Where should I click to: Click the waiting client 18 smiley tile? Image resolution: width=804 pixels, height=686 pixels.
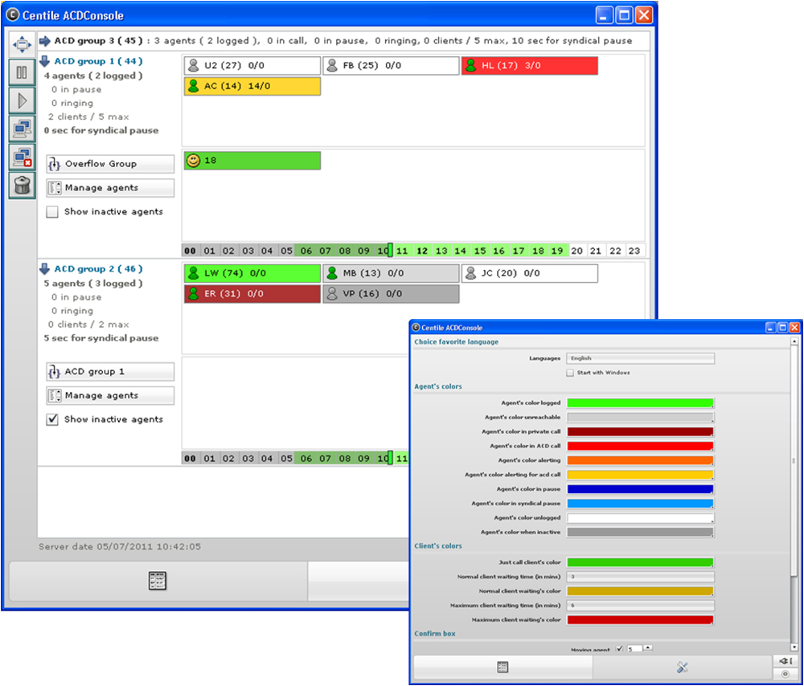coord(252,161)
